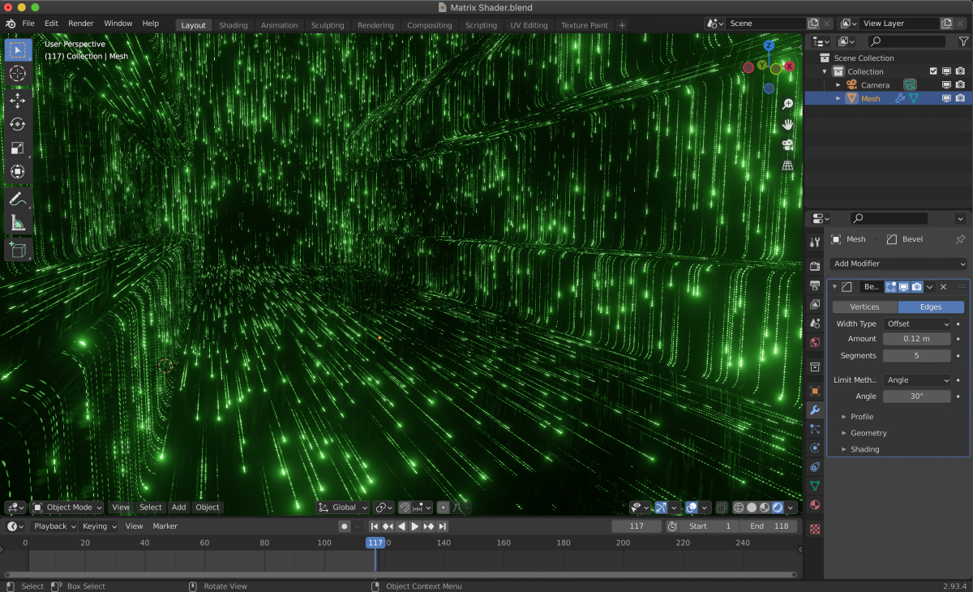This screenshot has width=973, height=592.
Task: Set bevel to affect Edges
Action: pyautogui.click(x=931, y=307)
